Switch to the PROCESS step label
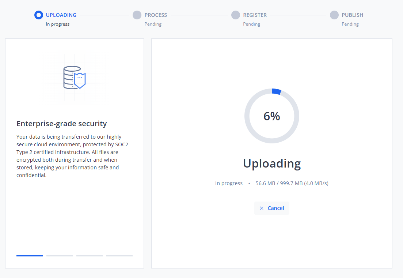 click(x=156, y=15)
